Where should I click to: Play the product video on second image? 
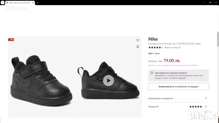tap(109, 80)
